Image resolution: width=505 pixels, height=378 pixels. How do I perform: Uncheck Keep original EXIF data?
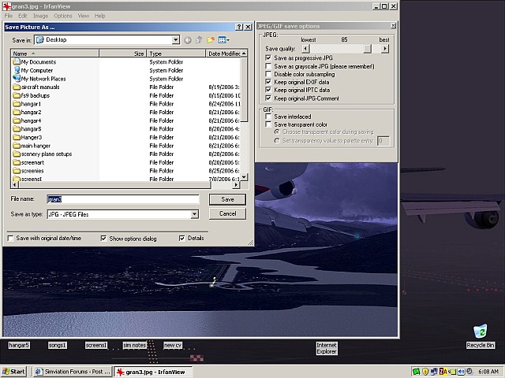pos(269,82)
